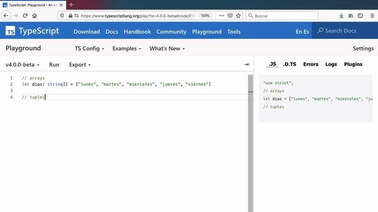
Task: Click the browser URL address field
Action: 138,16
